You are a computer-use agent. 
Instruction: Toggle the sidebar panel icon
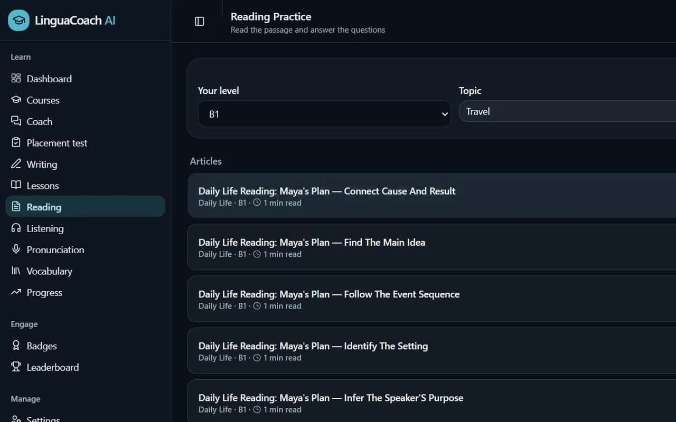tap(200, 21)
